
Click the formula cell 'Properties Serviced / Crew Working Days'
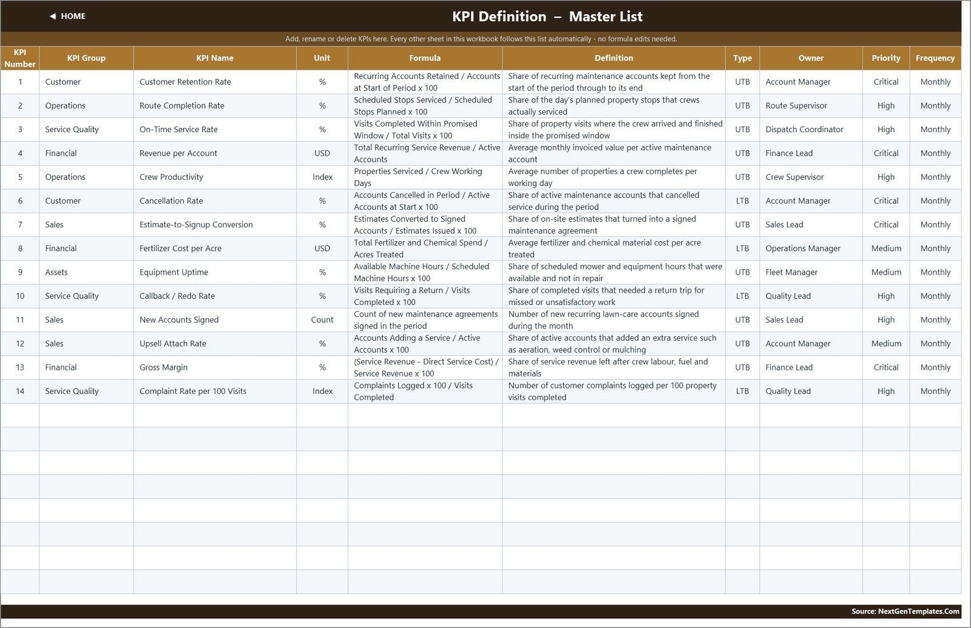coord(425,177)
